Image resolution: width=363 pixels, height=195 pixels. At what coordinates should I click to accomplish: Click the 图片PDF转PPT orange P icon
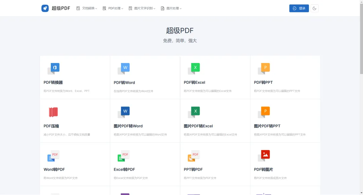tap(264, 112)
